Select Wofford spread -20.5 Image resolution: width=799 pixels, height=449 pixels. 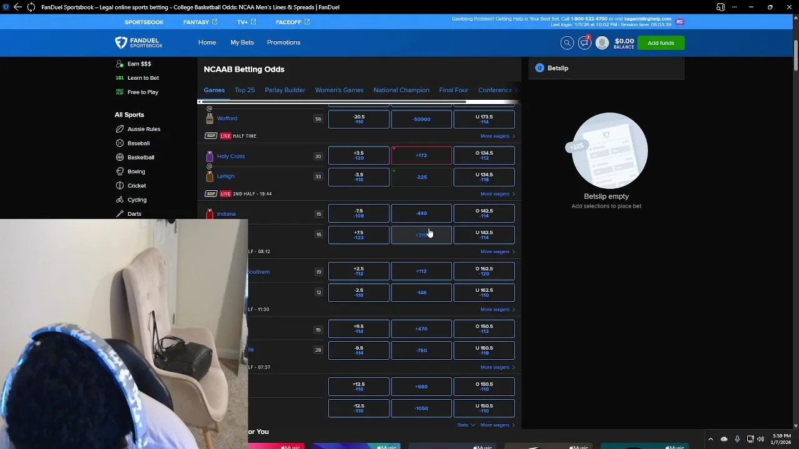[359, 119]
